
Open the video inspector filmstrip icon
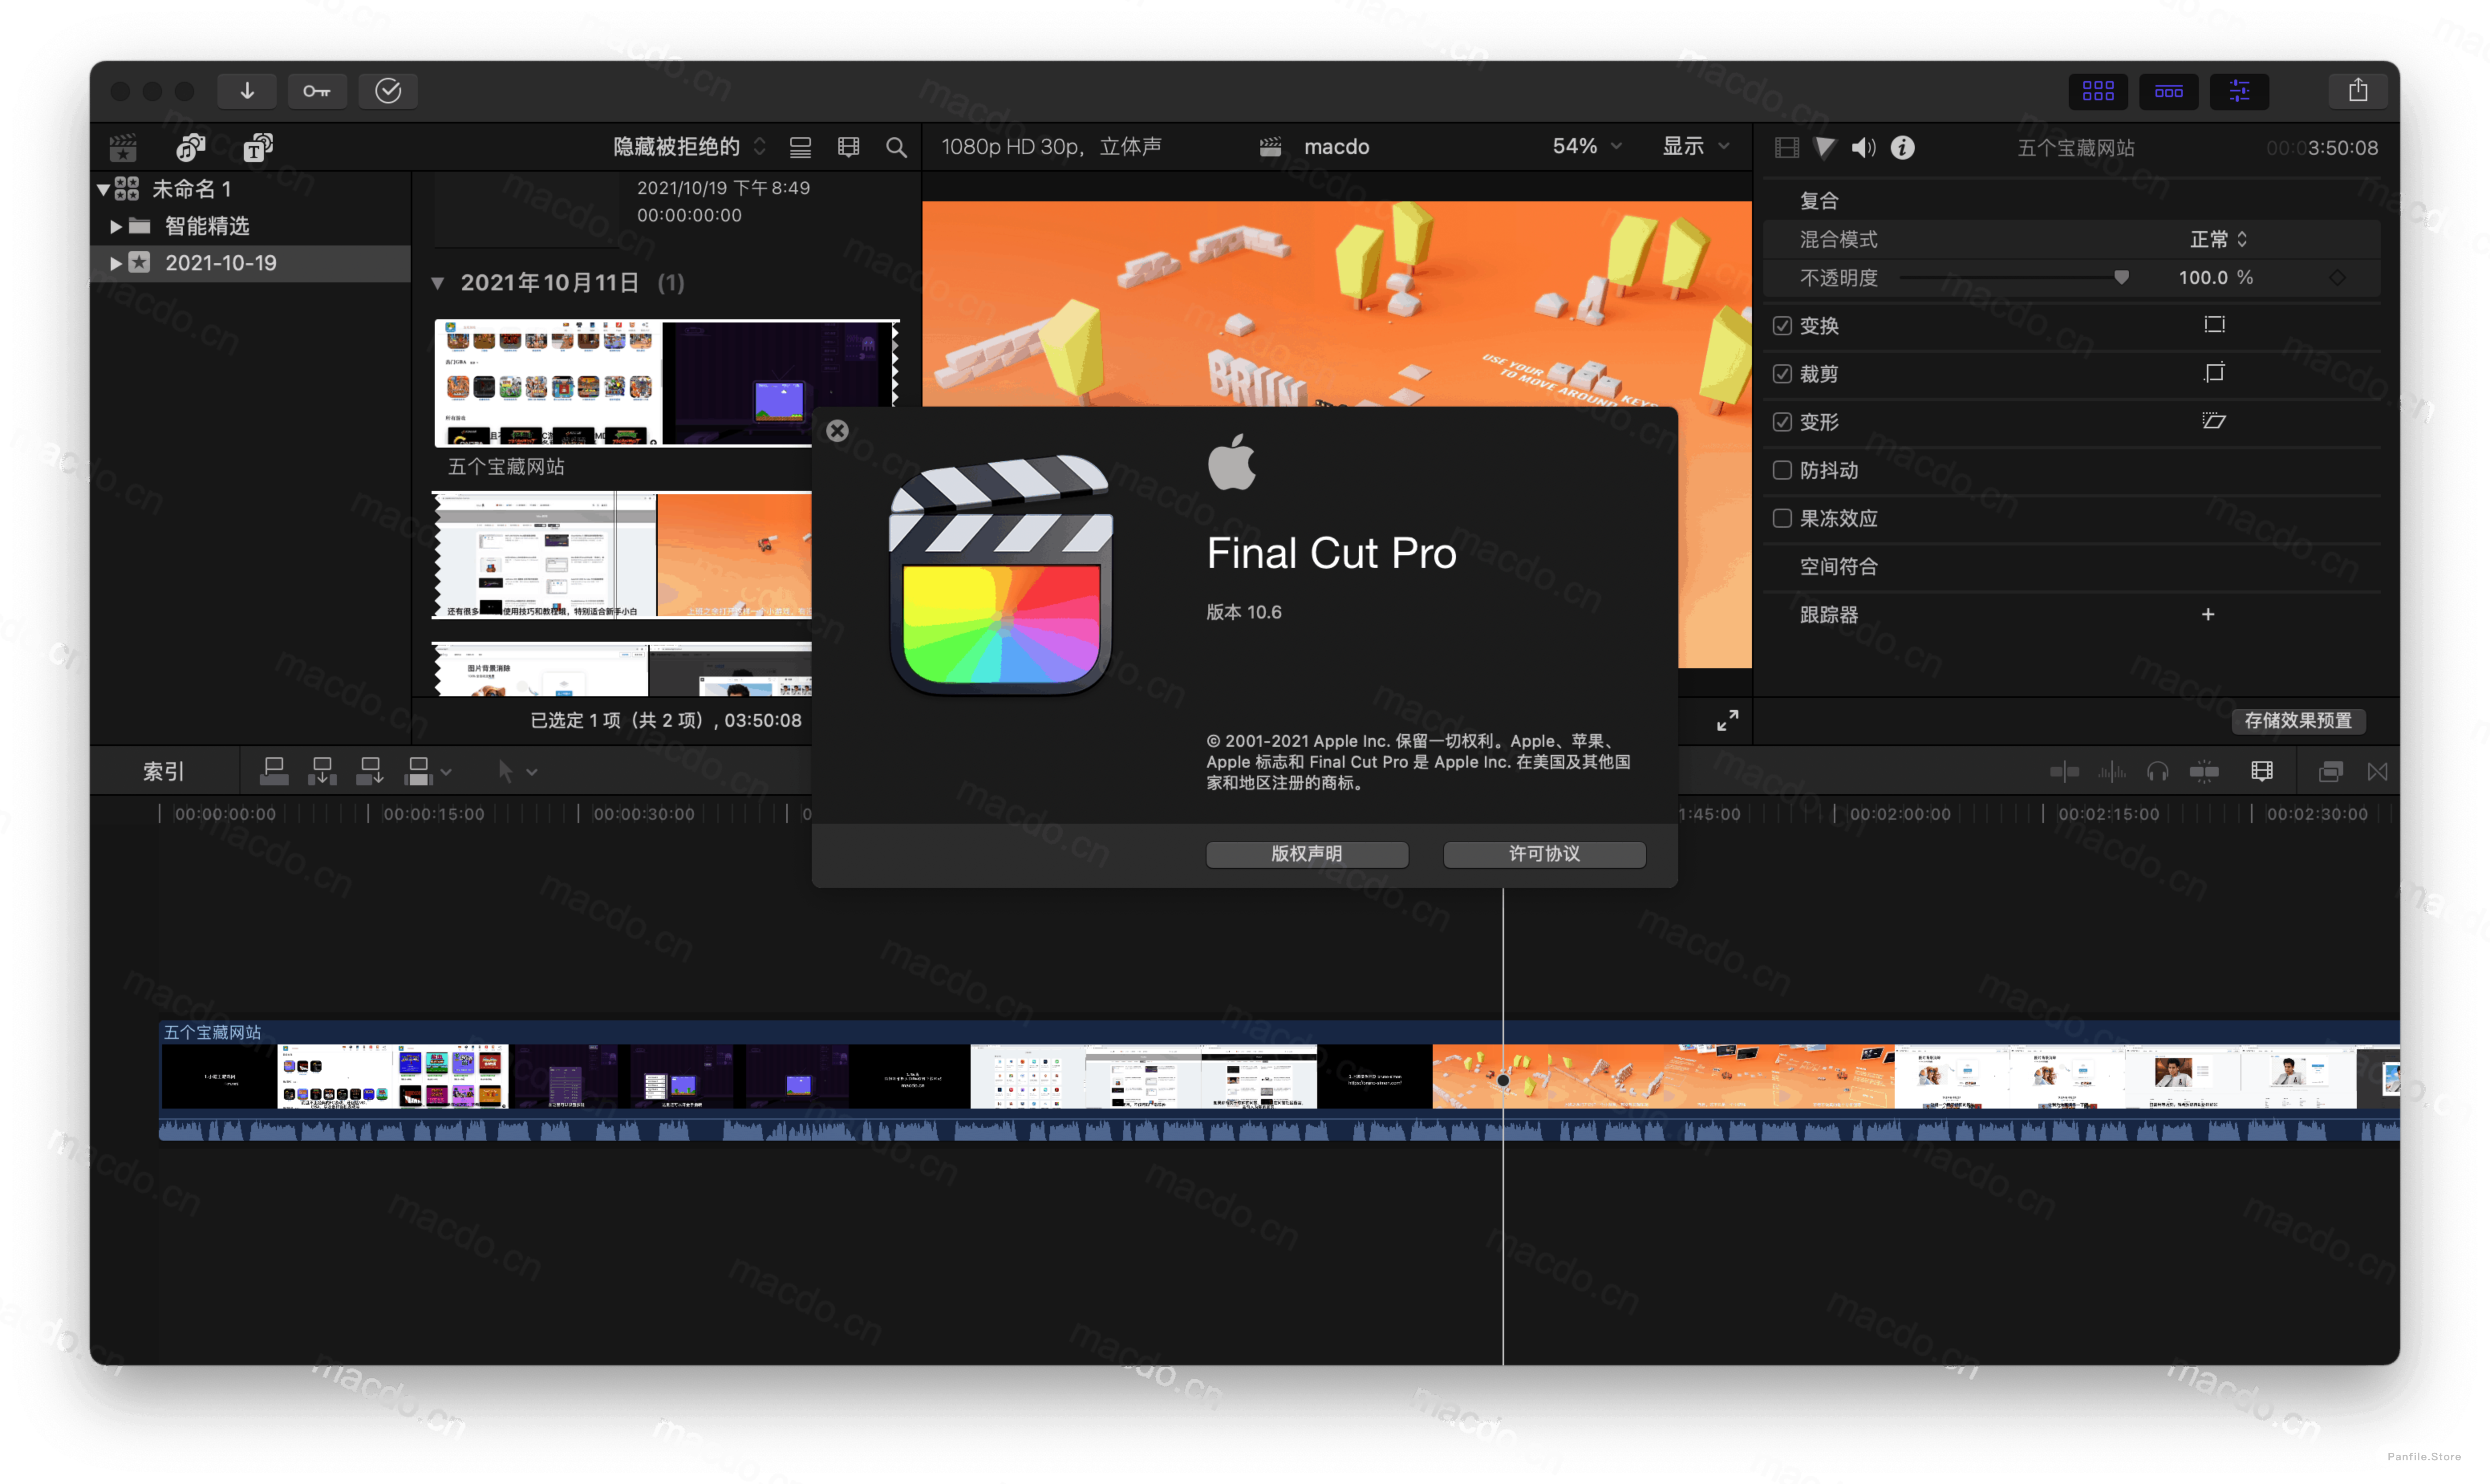(1786, 148)
